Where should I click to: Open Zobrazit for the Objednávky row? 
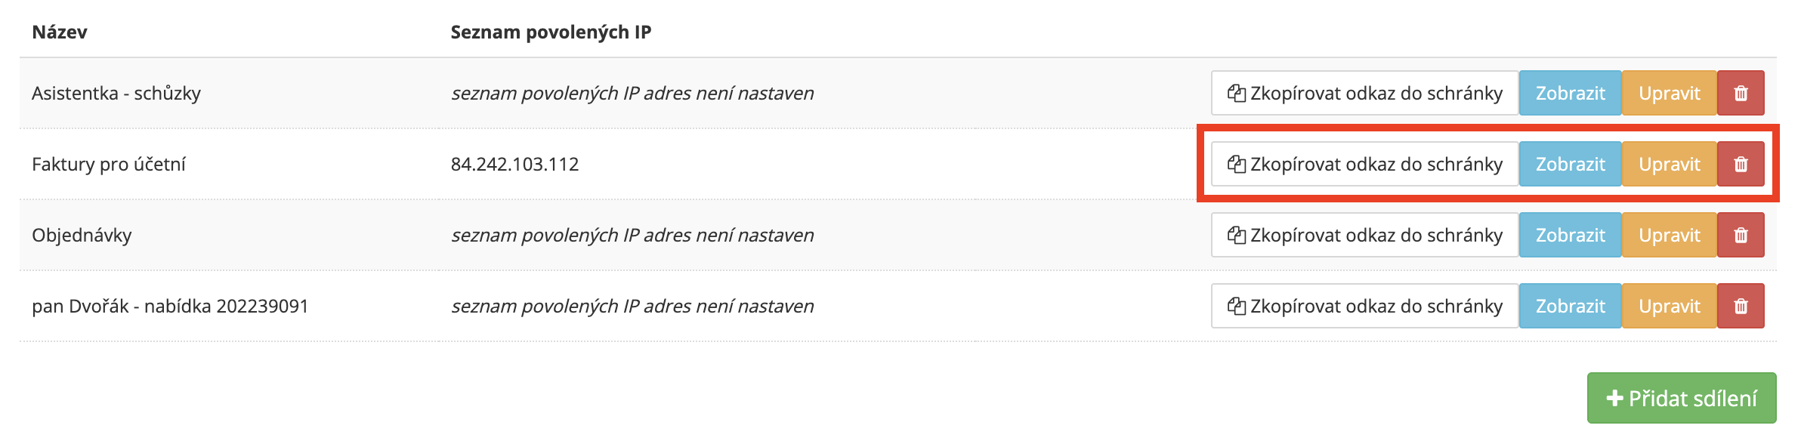coord(1570,235)
